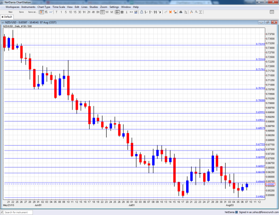The width and height of the screenshot is (279, 215).
Task: Click the Save as... button
Action: 32,12
